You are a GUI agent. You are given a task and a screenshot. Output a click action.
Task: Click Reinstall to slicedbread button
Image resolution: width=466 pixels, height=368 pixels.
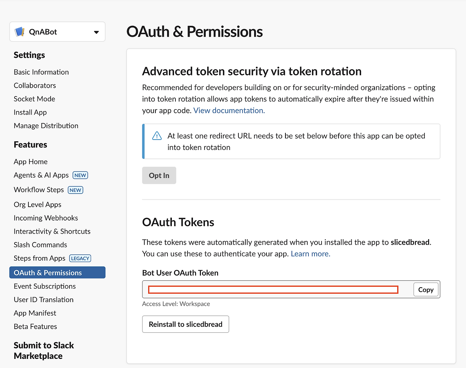[185, 324]
